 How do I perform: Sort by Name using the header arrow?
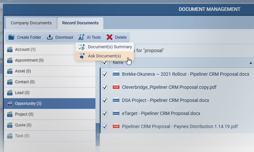[251, 63]
